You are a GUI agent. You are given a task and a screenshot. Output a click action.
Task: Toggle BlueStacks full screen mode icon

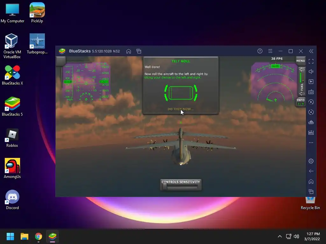click(311, 61)
